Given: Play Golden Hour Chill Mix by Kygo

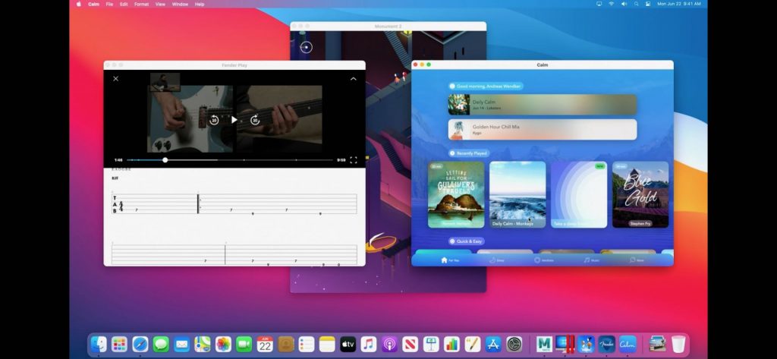Looking at the screenshot, I should (542, 130).
